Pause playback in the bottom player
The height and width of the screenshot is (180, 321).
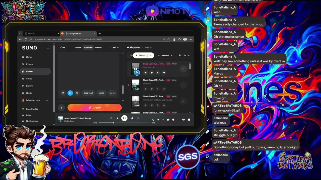point(124,118)
